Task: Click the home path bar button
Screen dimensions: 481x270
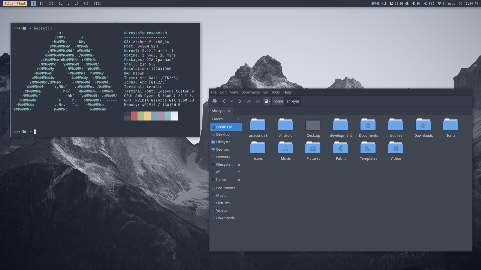Action: coord(278,101)
